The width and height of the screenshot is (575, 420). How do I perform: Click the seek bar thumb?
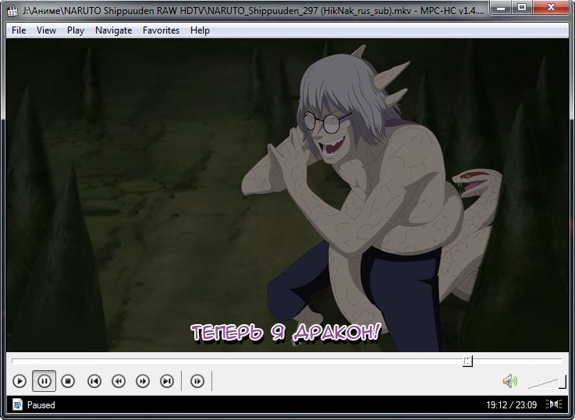click(467, 361)
